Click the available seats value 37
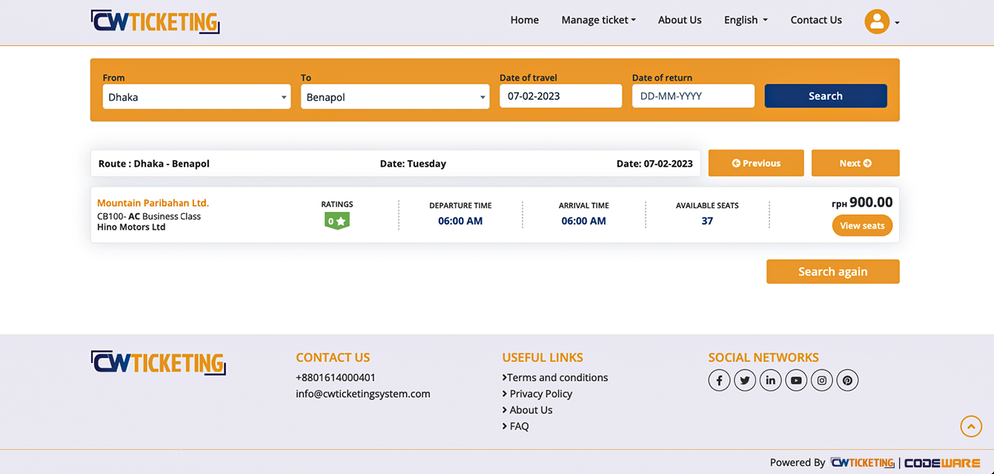The height and width of the screenshot is (474, 994). point(707,221)
